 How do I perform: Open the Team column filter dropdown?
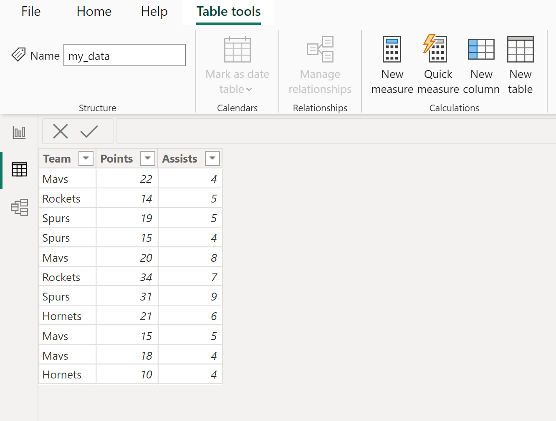point(86,158)
